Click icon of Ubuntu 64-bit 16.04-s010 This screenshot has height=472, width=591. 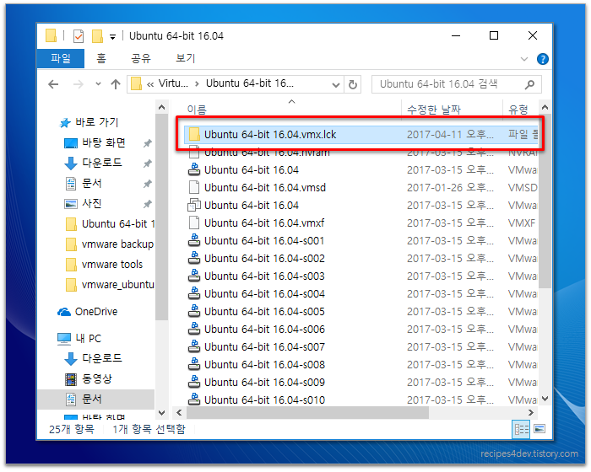point(194,399)
